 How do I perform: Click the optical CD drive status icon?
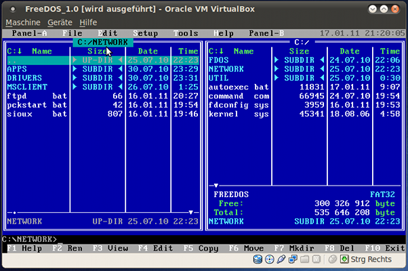(x=269, y=259)
